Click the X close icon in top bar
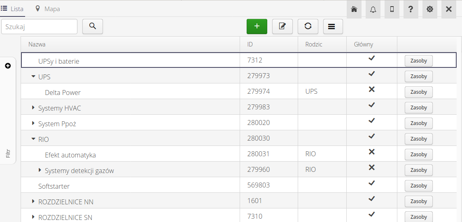This screenshot has width=462, height=222. [449, 9]
